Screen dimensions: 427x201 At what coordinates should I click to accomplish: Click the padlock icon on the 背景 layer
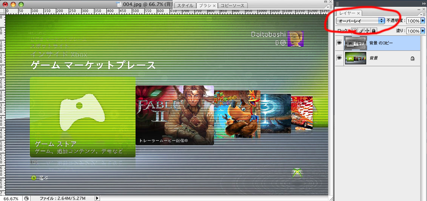[412, 58]
